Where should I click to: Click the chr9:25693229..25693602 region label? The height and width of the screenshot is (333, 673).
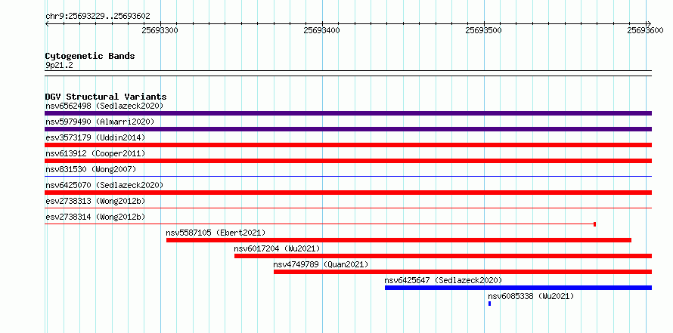[x=98, y=16]
